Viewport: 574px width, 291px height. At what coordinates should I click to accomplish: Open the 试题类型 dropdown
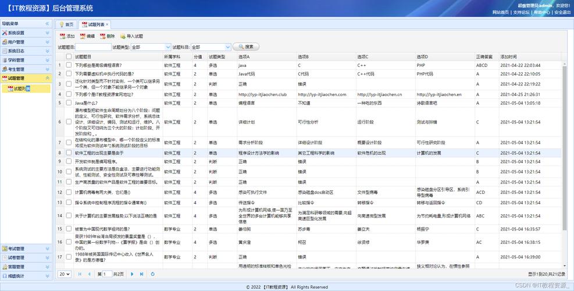point(168,47)
